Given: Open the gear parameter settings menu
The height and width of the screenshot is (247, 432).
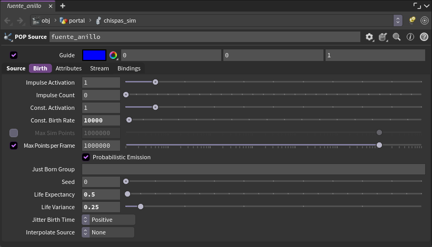Looking at the screenshot, I should [369, 37].
